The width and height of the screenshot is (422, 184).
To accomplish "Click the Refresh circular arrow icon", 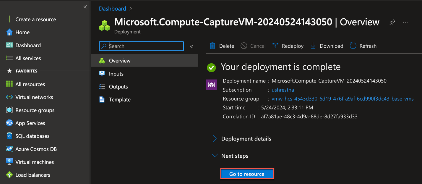I will point(353,46).
